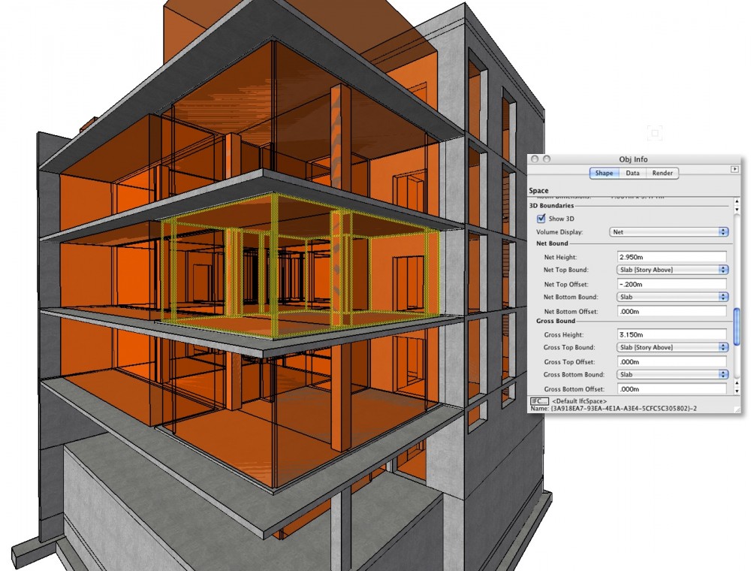The height and width of the screenshot is (571, 751).
Task: Click the 3D Boundaries section heading
Action: click(551, 206)
